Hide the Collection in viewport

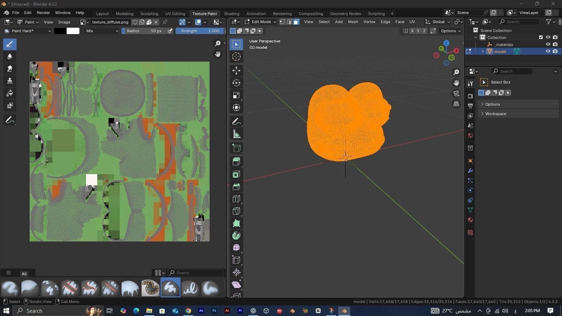[x=548, y=37]
